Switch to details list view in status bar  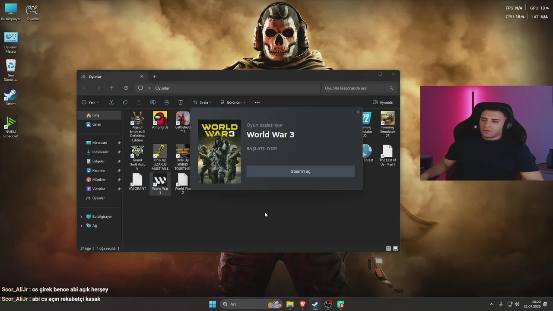[388, 248]
